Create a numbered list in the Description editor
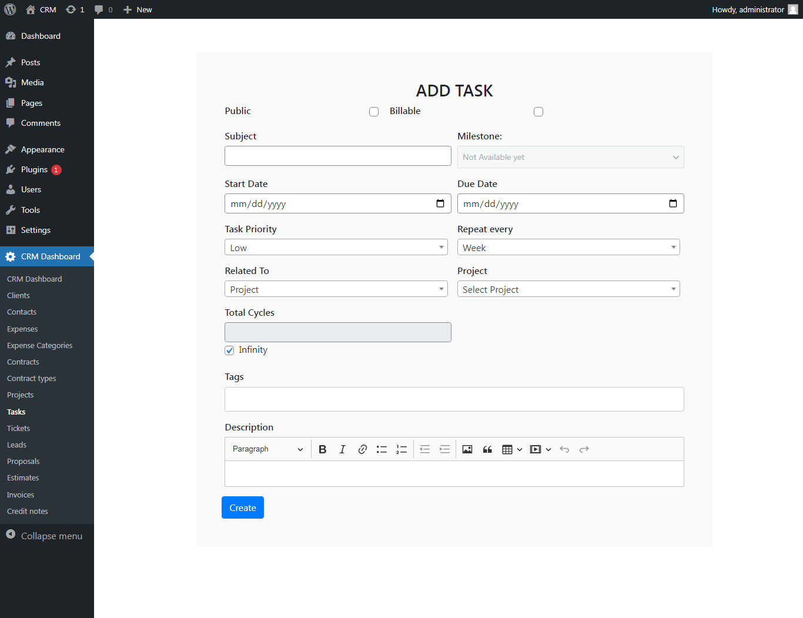 [401, 449]
